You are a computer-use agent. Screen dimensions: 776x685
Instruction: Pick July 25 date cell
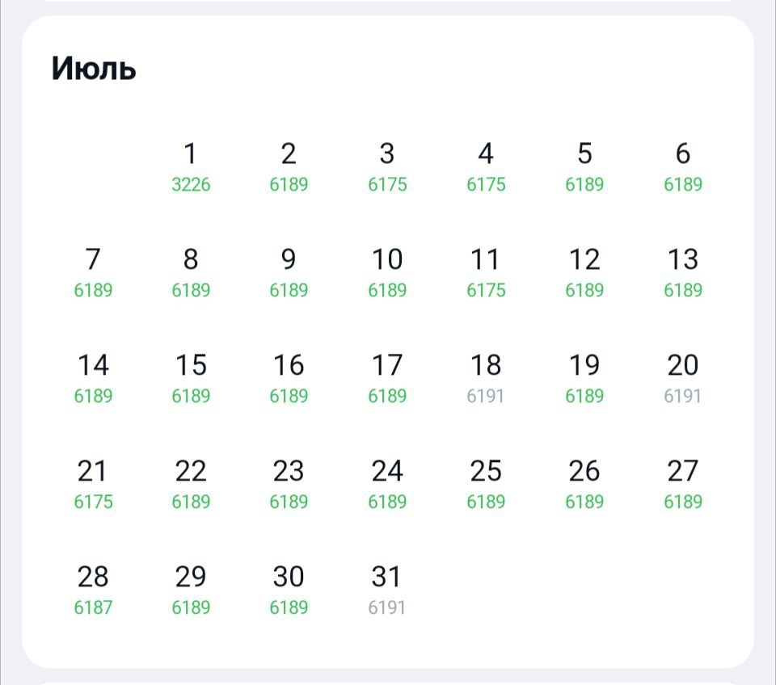[x=486, y=484]
